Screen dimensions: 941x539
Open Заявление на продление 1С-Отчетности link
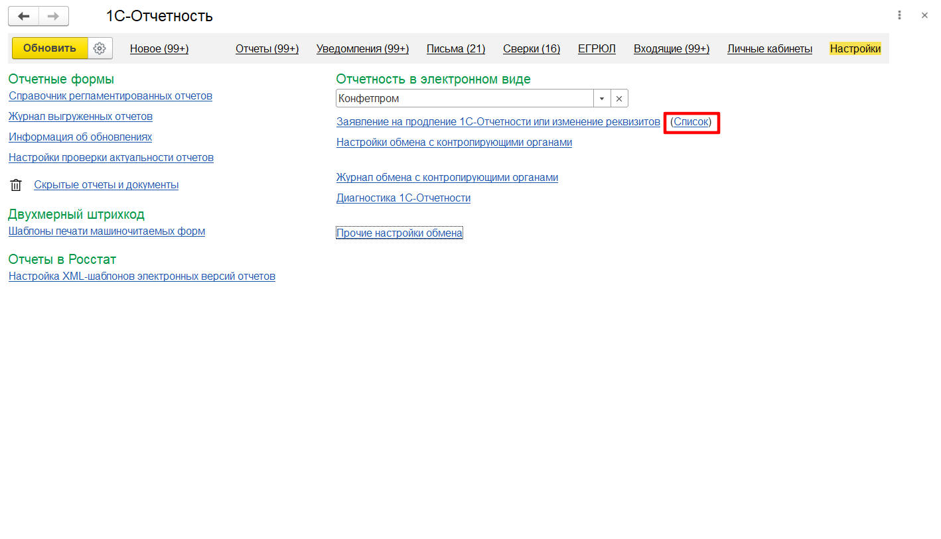pyautogui.click(x=498, y=122)
